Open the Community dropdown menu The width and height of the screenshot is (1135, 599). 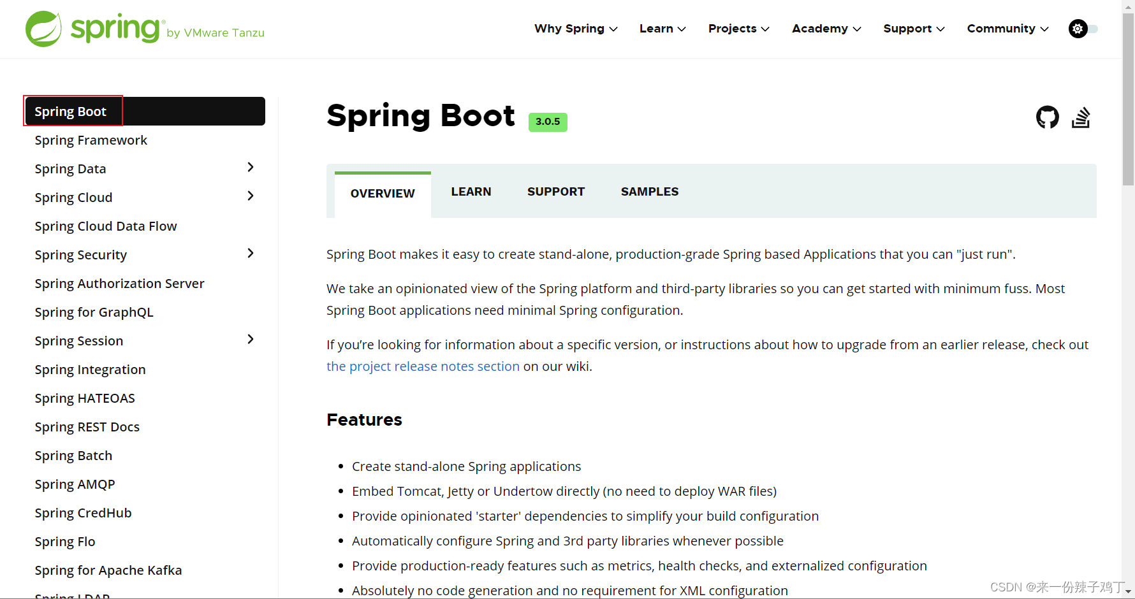pos(1007,29)
